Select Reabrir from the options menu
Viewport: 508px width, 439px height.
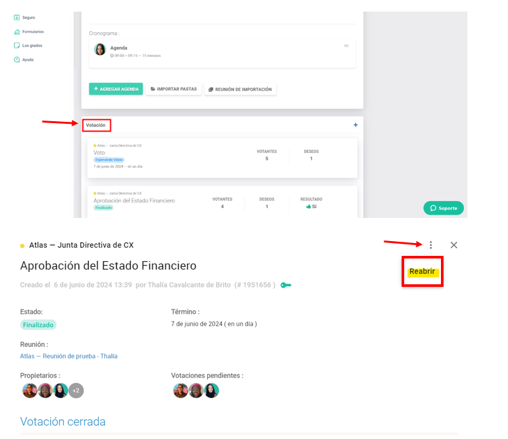click(422, 271)
